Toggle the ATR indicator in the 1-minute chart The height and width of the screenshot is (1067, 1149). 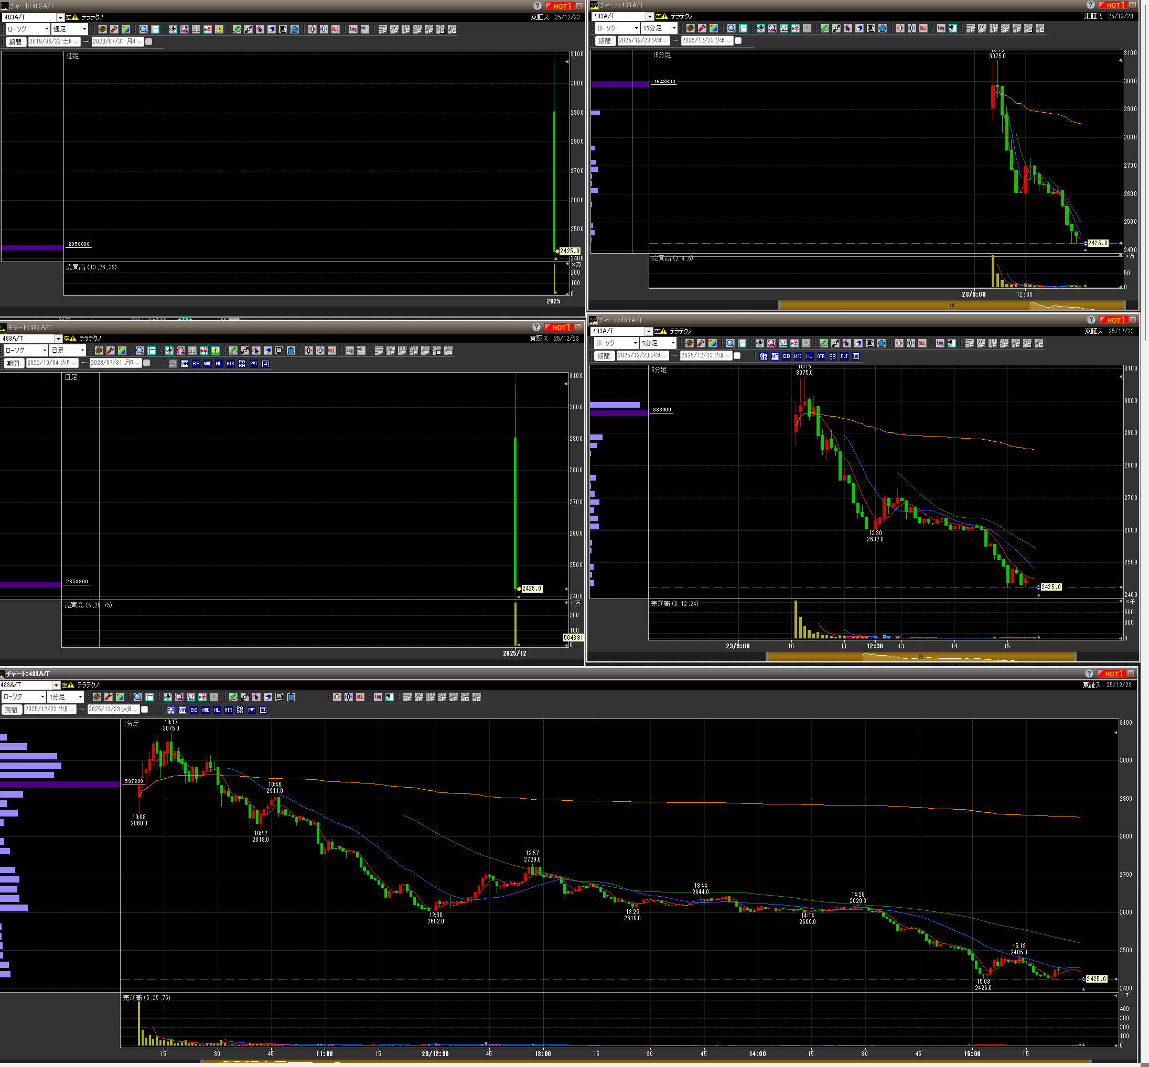coord(228,710)
